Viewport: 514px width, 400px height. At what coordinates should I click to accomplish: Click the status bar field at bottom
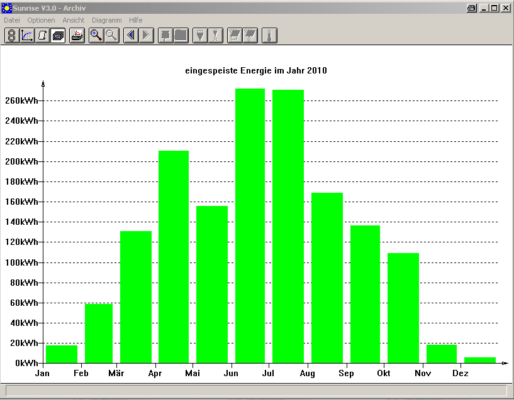click(256, 391)
